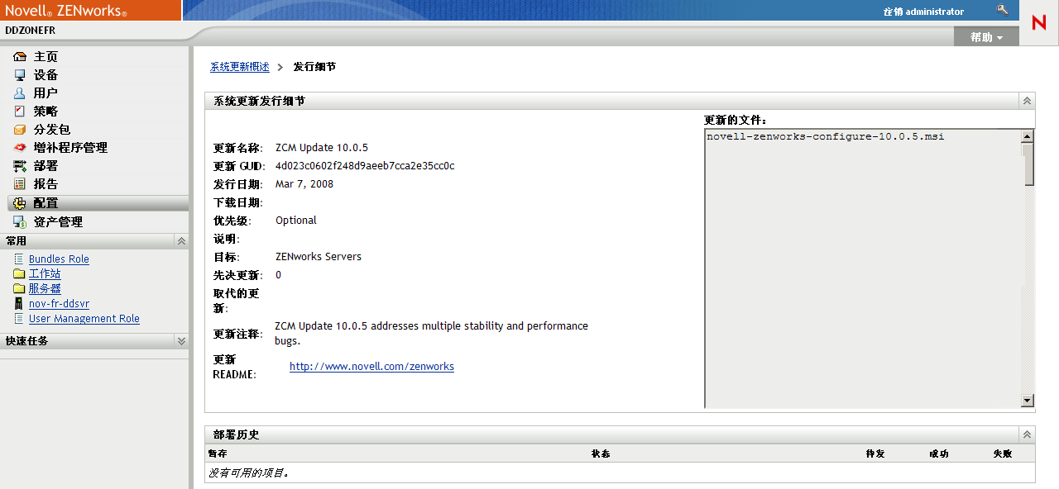Image resolution: width=1059 pixels, height=489 pixels.
Task: Click the nov-fr-ddsvr server icon
Action: [19, 304]
